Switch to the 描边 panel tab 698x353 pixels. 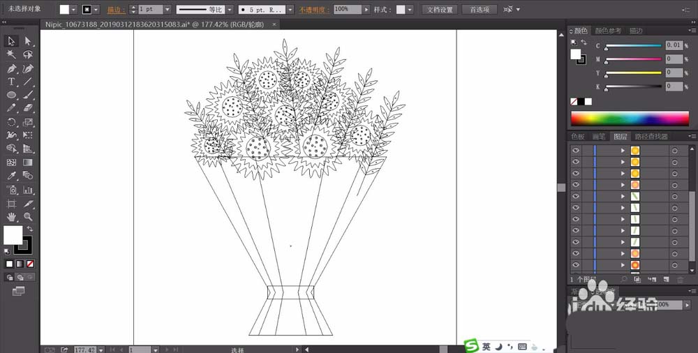pos(636,31)
